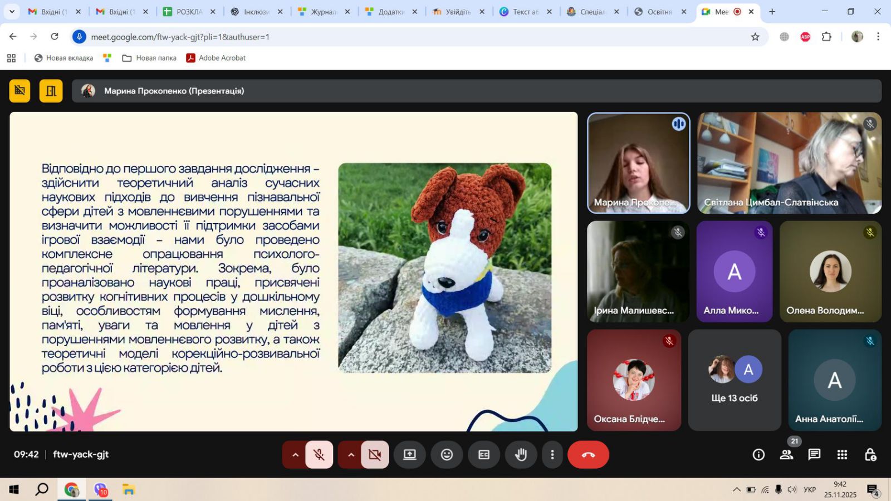Click the Ще 13 осіб participants tile
The height and width of the screenshot is (501, 891).
pos(735,380)
